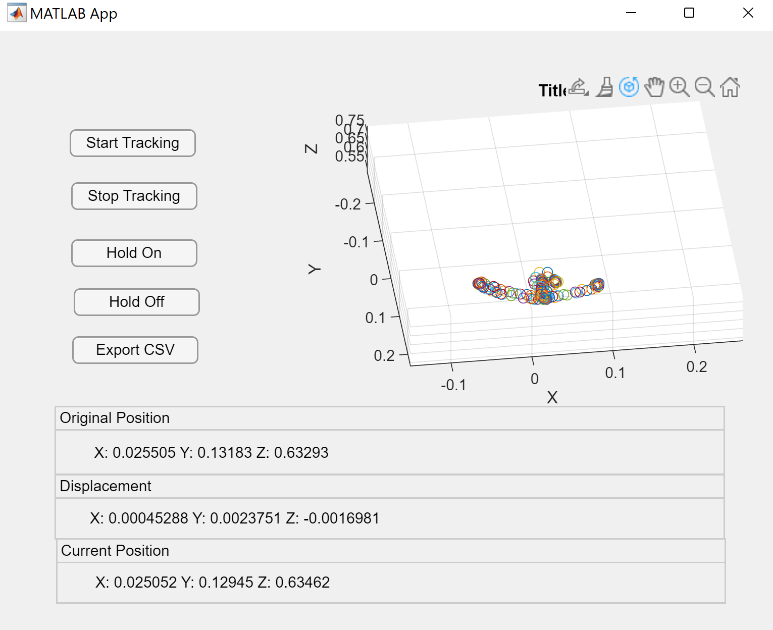Screen dimensions: 773x630
Task: Click the export/save-as axes toolbar icon
Action: [x=579, y=87]
